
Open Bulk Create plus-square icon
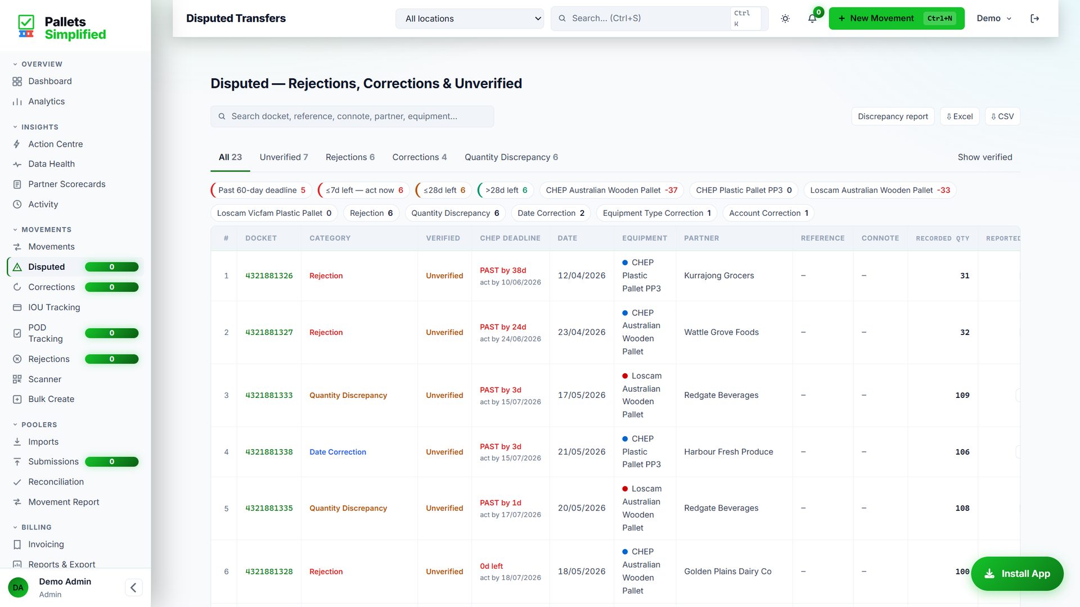tap(17, 399)
